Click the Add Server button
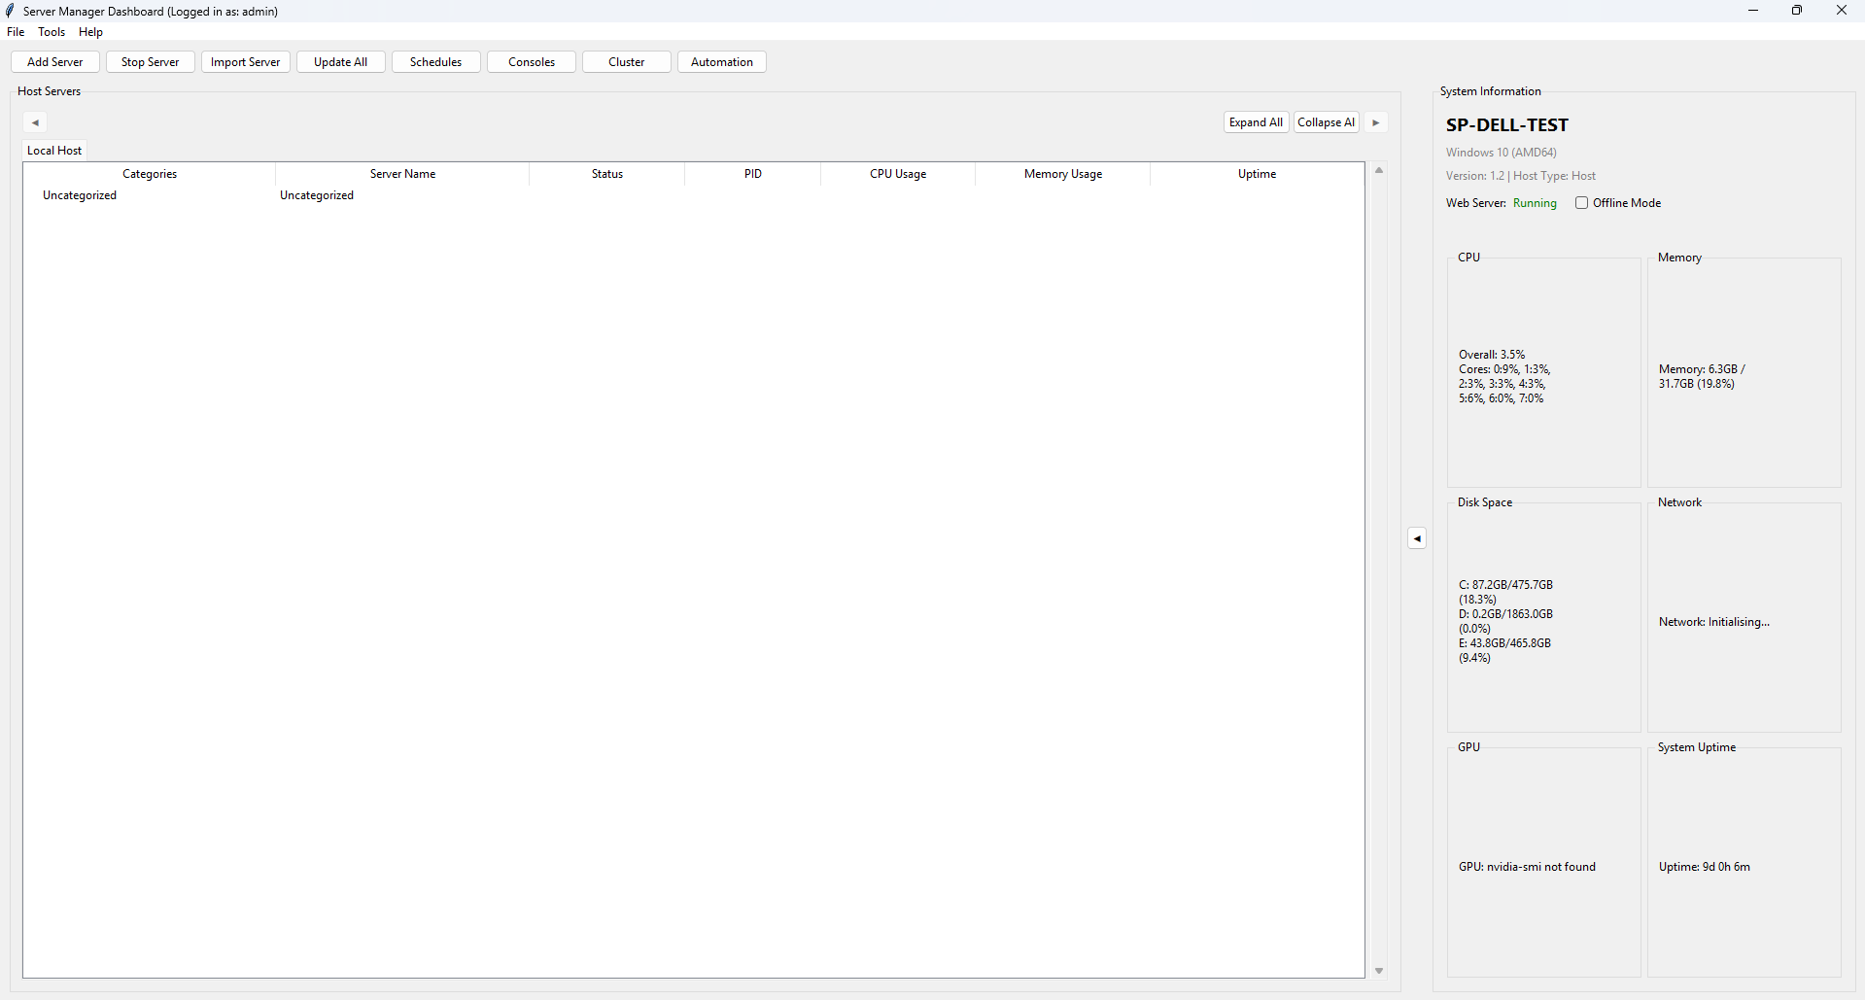This screenshot has width=1865, height=1000. (x=55, y=62)
